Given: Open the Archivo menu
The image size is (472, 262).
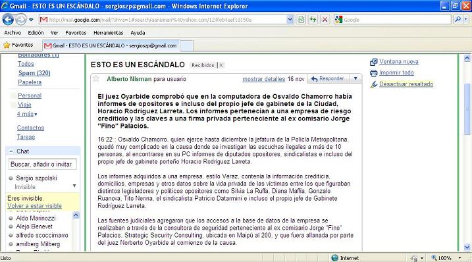Looking at the screenshot, I should [13, 33].
